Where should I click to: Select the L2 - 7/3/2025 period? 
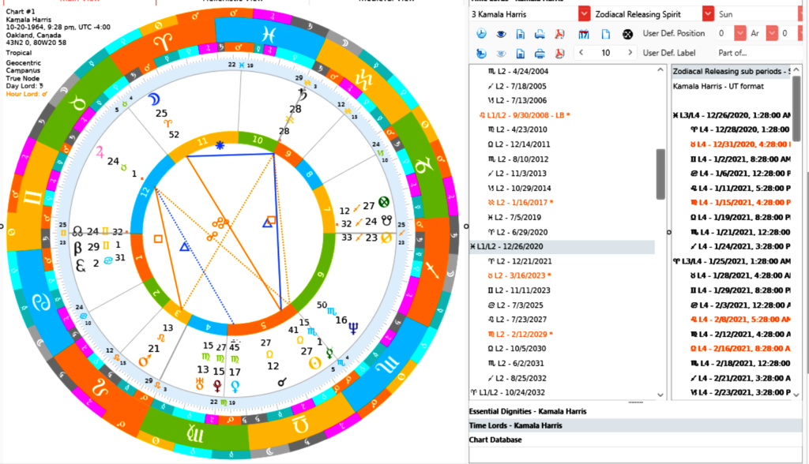pos(515,305)
